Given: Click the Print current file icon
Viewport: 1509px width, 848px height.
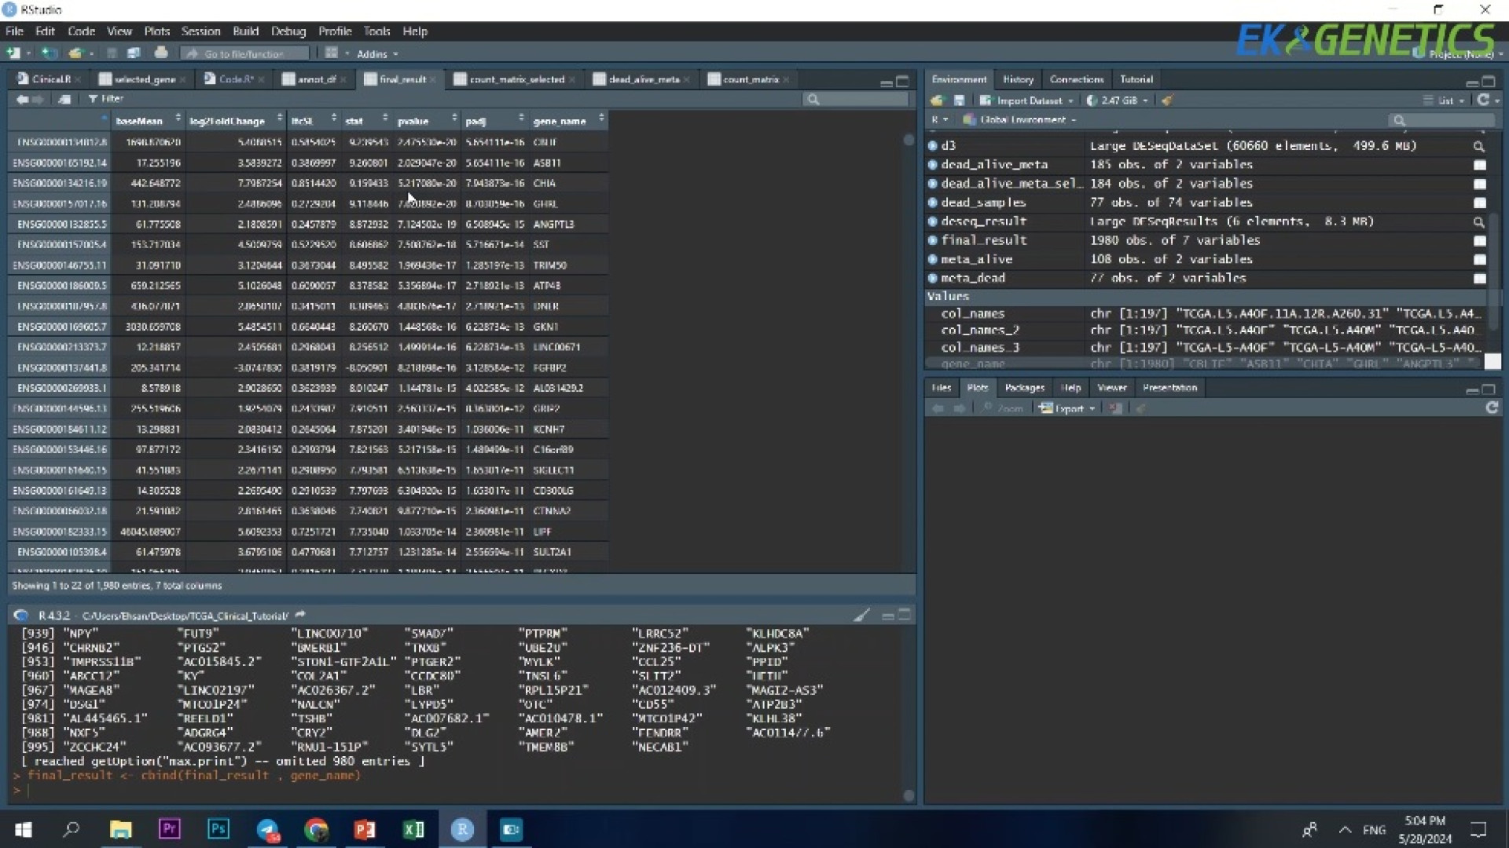Looking at the screenshot, I should [x=161, y=53].
